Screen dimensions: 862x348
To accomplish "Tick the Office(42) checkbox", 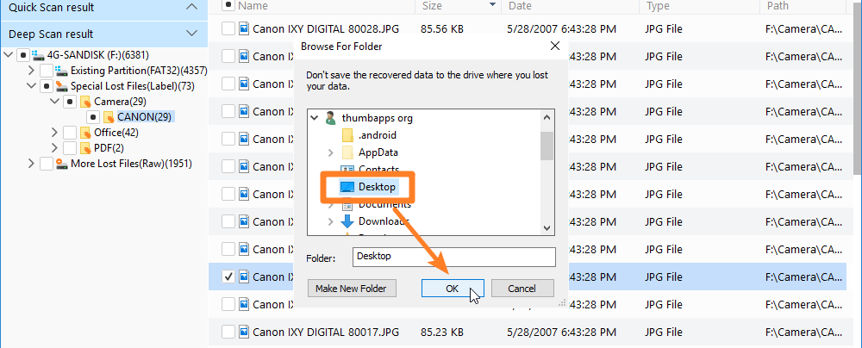I will point(70,133).
